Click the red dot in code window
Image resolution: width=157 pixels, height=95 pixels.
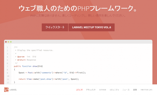[x=6, y=42]
